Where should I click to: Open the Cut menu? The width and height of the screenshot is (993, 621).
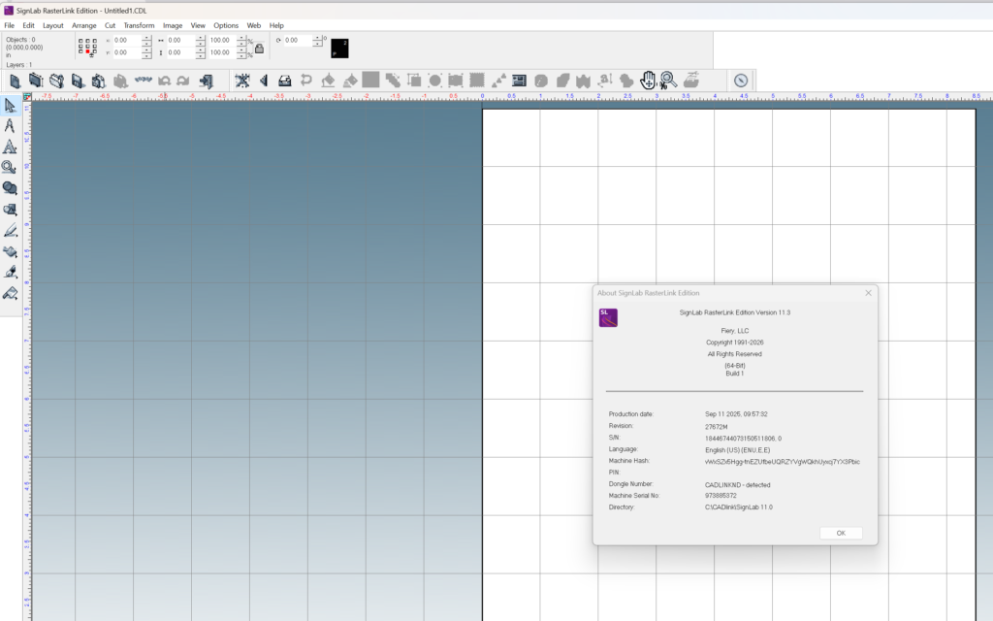tap(111, 25)
